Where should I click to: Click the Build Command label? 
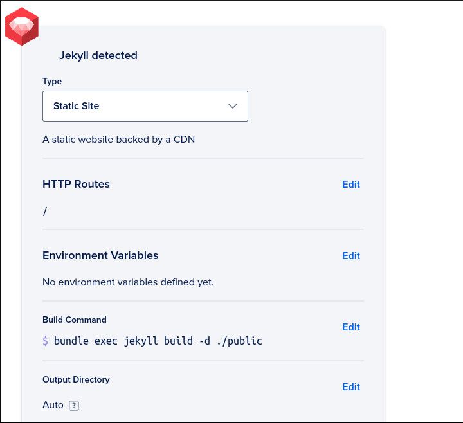pos(75,319)
